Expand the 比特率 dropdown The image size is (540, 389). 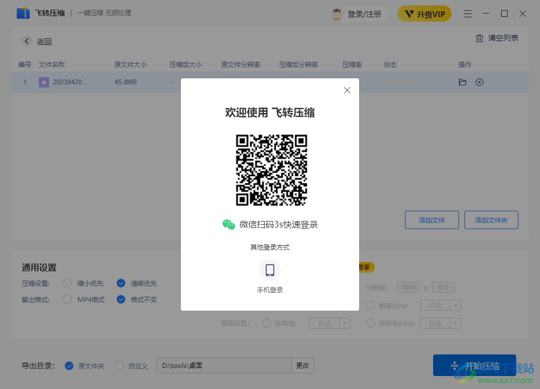(x=345, y=323)
